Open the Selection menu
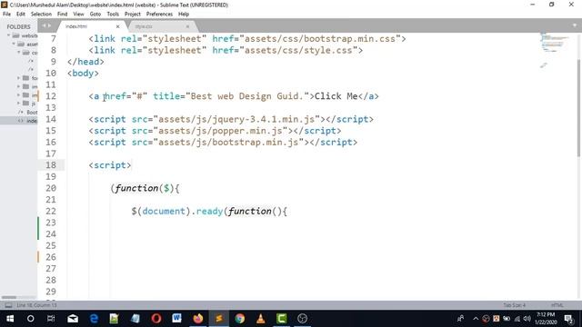 pos(41,15)
